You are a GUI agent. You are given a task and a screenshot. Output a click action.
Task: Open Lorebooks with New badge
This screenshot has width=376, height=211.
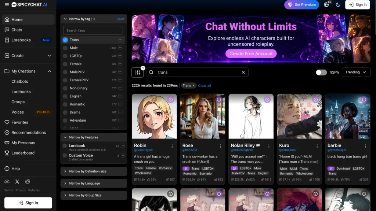pos(28,40)
